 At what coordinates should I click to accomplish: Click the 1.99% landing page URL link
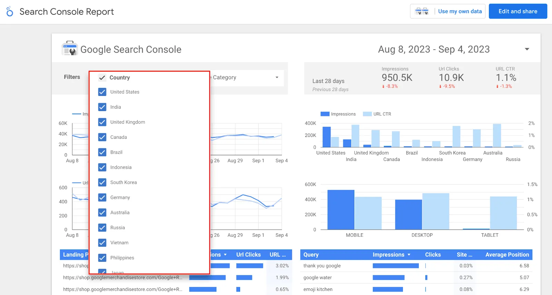point(122,277)
